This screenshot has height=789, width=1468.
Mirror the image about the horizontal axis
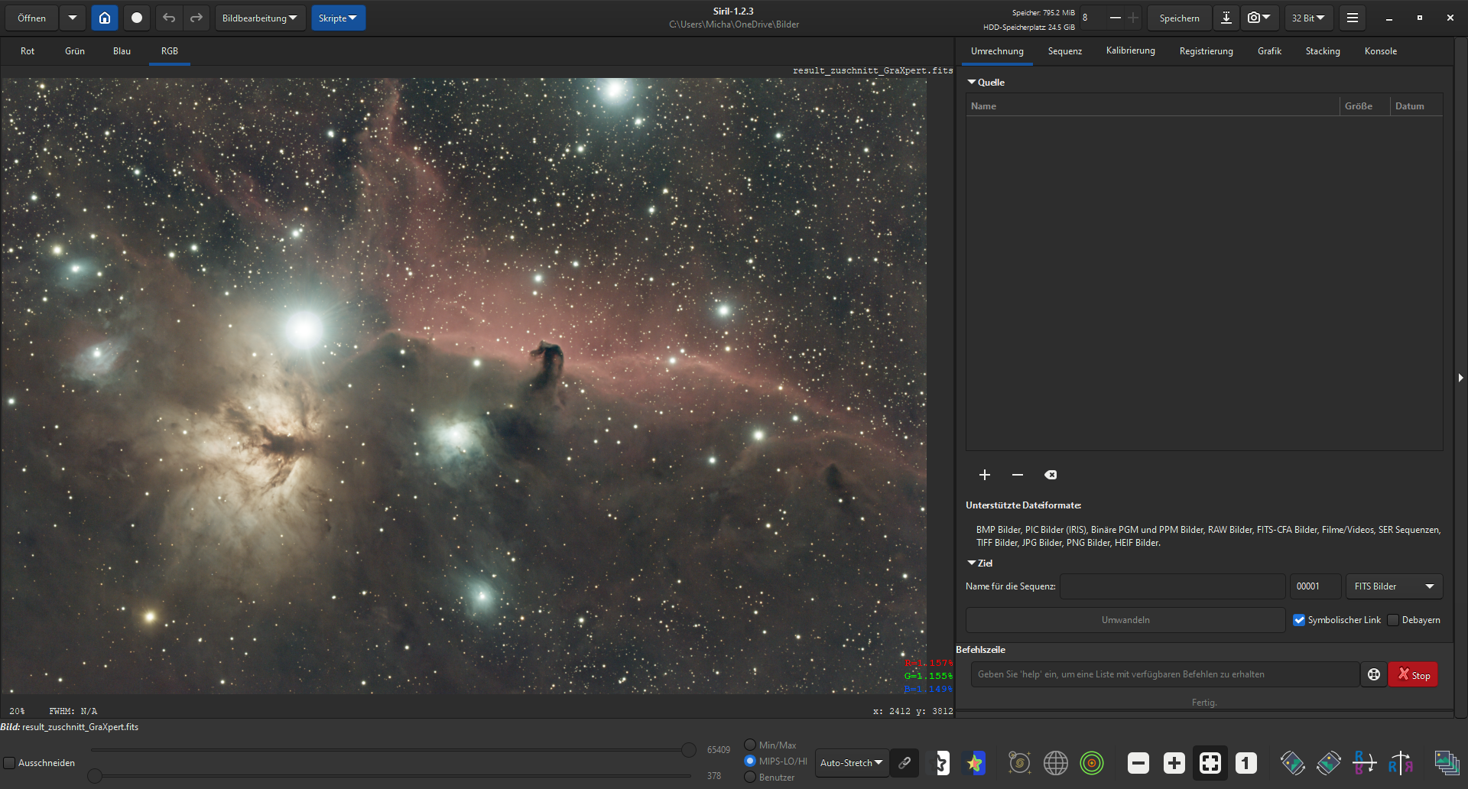click(x=1365, y=763)
